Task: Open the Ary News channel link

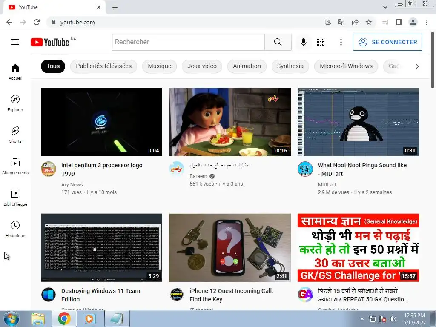Action: 72,185
